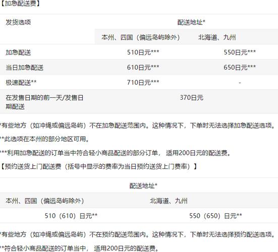Click the footnote about 不在加急配送范围内
The image size is (278, 252).
pos(138,125)
